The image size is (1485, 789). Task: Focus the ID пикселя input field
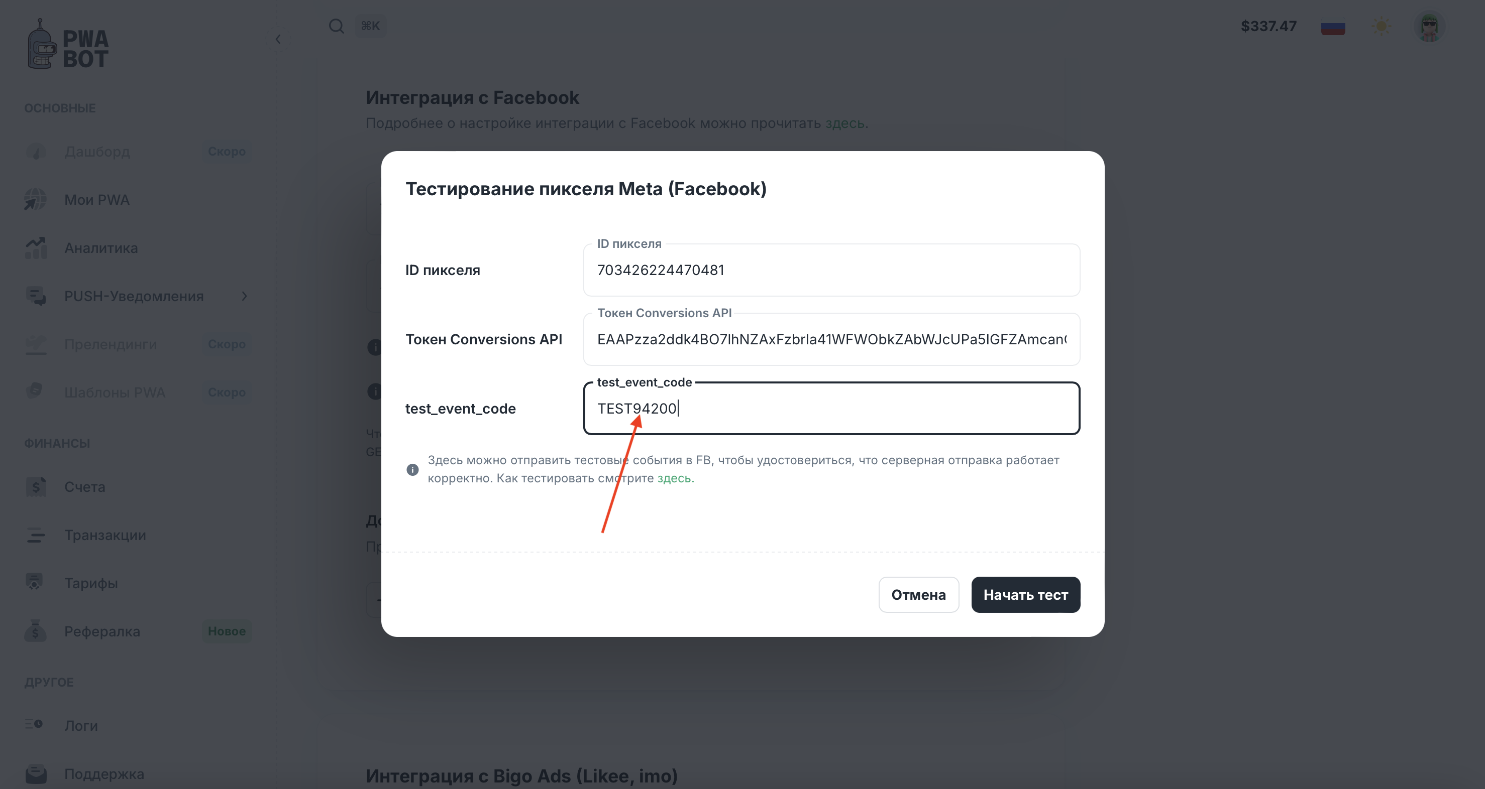tap(831, 270)
